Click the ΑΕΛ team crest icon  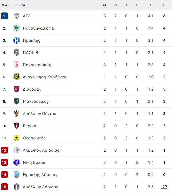(x=17, y=16)
